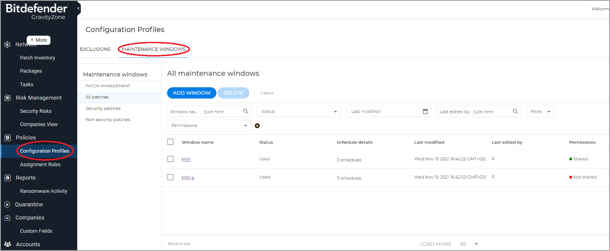
Task: Open the page size dropdown showing 50
Action: (x=468, y=244)
